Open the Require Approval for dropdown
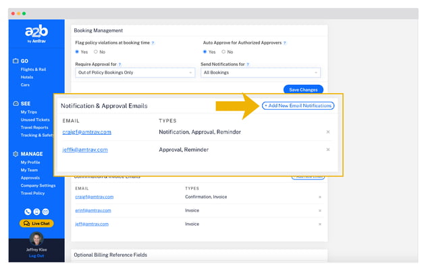This screenshot has width=426, height=271. tap(134, 73)
